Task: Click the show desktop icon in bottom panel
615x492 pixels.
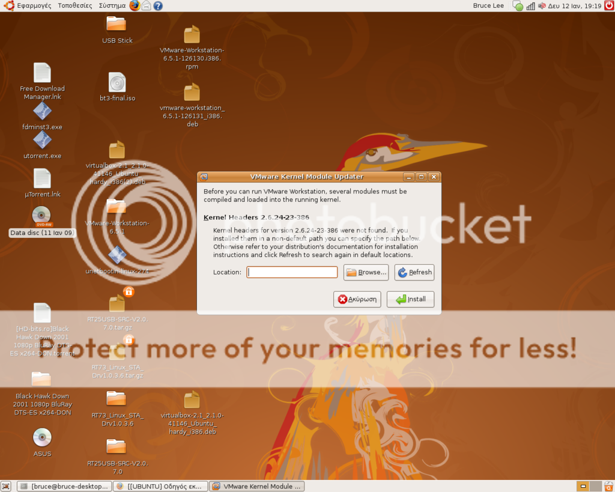Action: click(x=6, y=486)
